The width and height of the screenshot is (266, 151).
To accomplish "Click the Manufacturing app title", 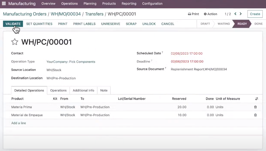I will coord(22,4).
